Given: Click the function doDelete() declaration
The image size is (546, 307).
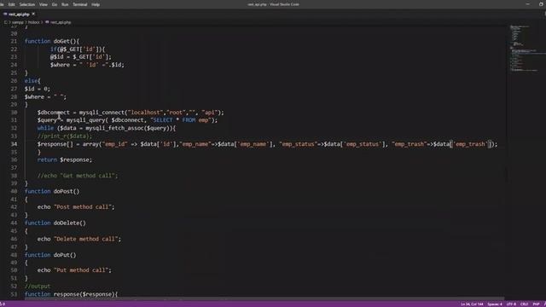Looking at the screenshot, I should click(x=55, y=223).
